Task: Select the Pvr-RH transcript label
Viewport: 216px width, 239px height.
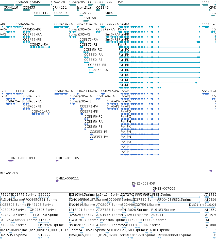Action: 124,55
